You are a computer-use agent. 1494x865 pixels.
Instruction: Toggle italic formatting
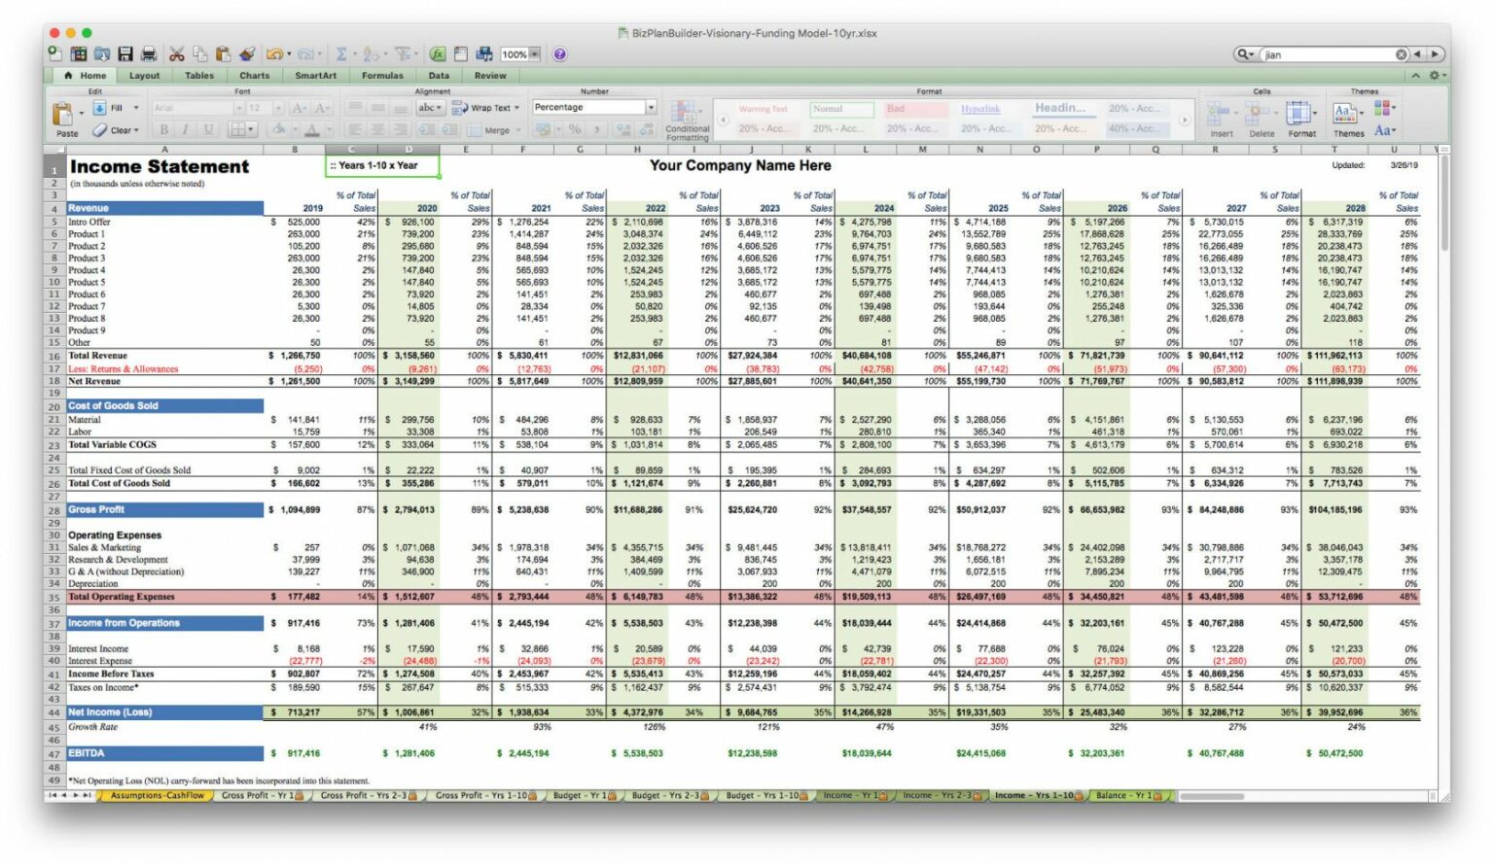pyautogui.click(x=185, y=129)
